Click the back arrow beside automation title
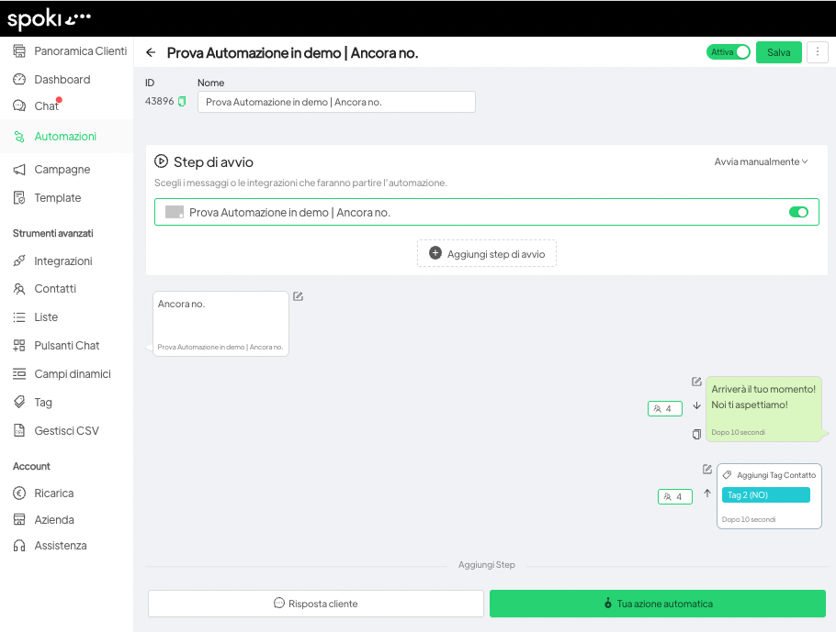 point(151,53)
